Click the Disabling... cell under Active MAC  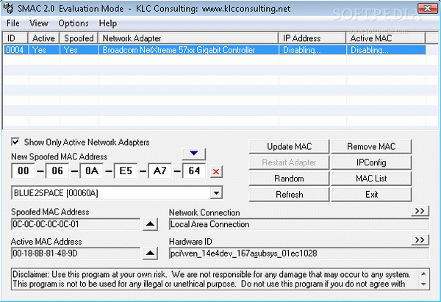386,50
